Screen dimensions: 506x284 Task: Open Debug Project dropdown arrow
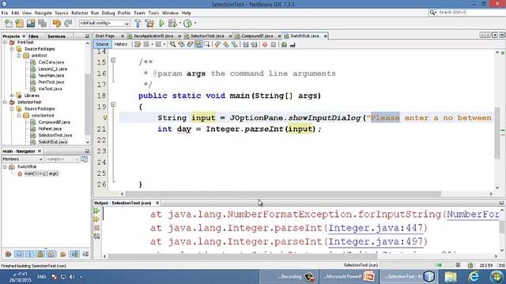point(179,23)
